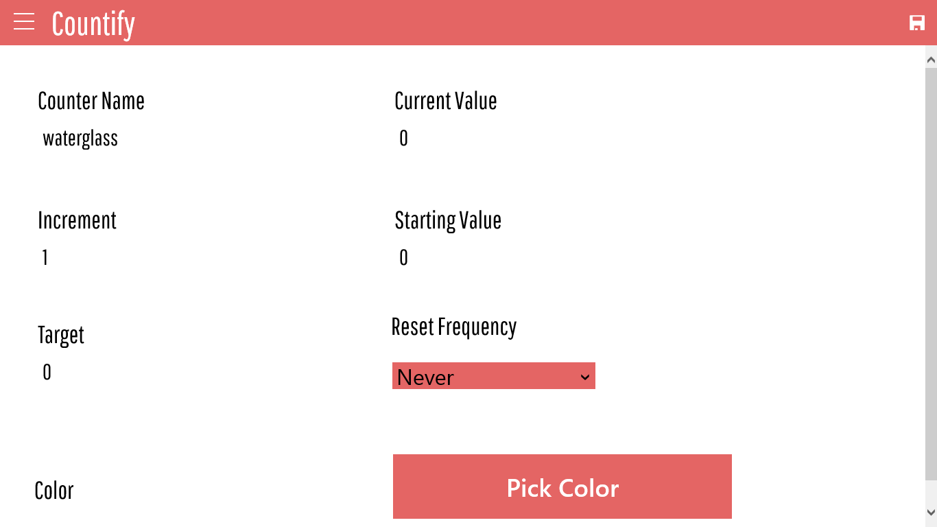Click the Color label

coord(54,491)
